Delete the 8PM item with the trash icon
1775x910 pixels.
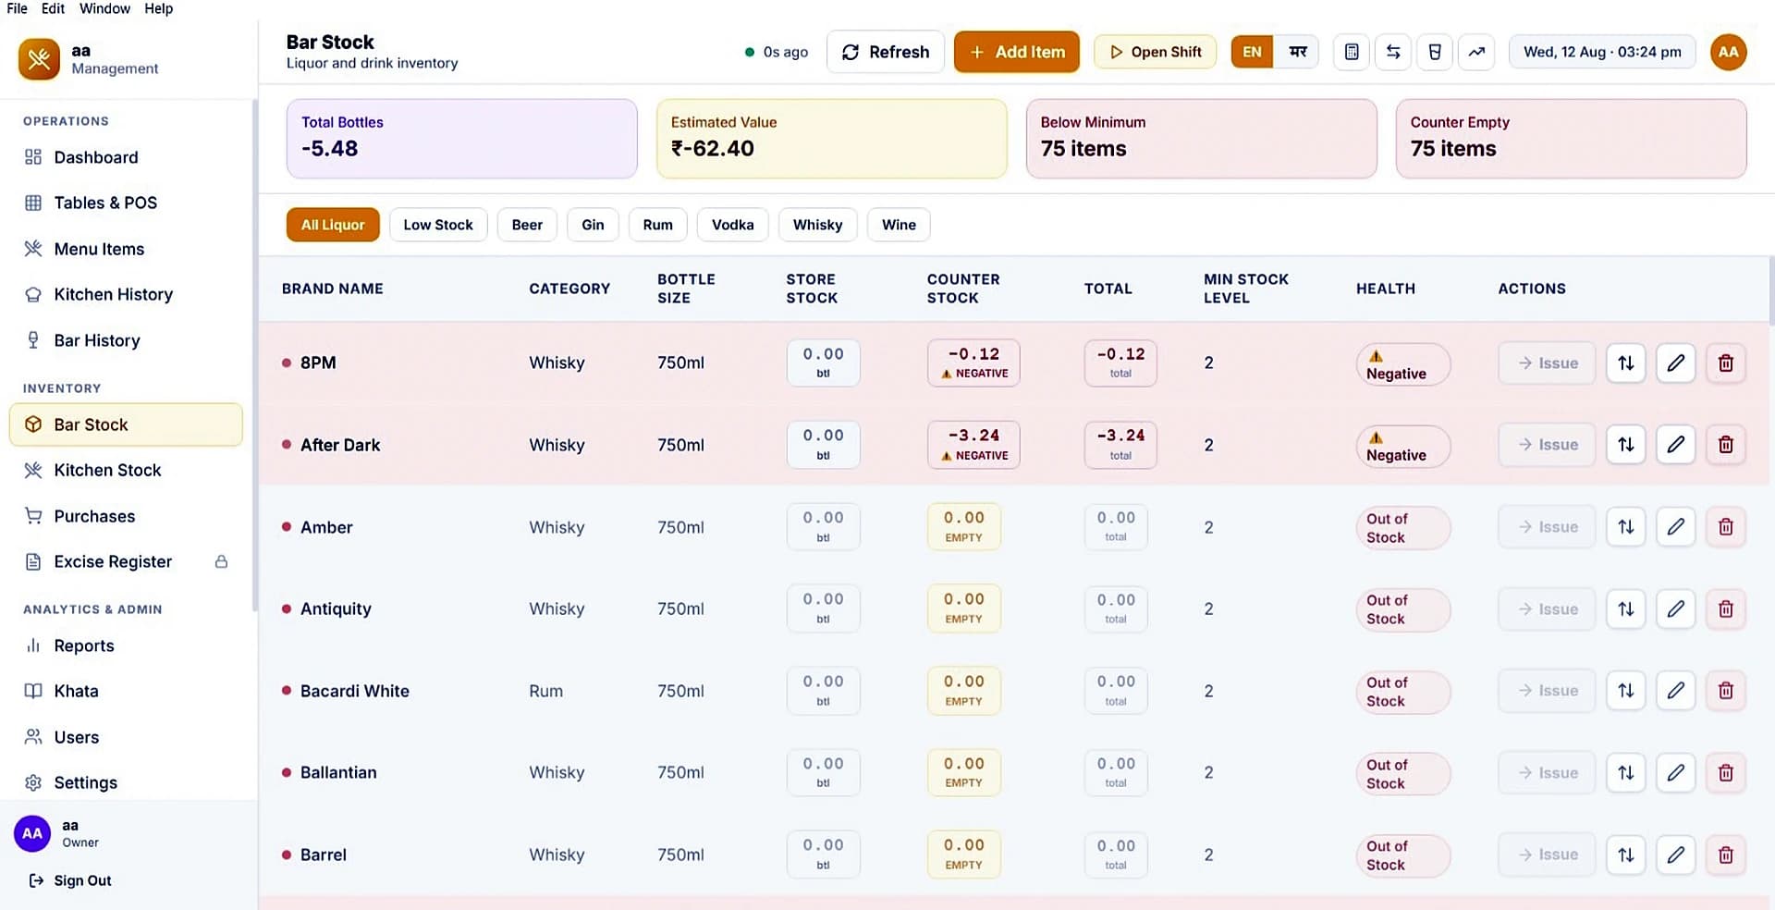[1726, 363]
